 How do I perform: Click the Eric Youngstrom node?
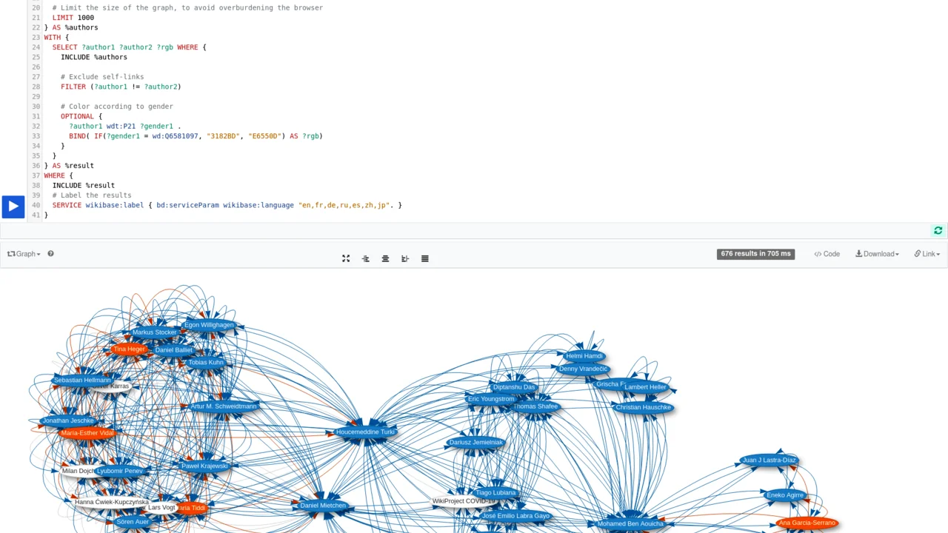[x=491, y=399]
